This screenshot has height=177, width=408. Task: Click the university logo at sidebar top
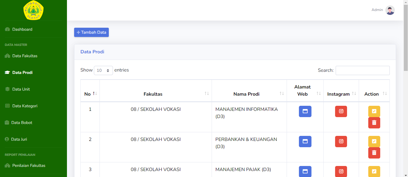click(33, 10)
